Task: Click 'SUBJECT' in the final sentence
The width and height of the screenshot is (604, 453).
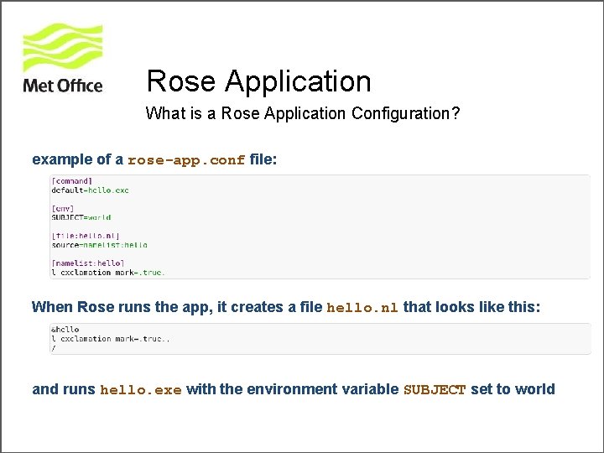Action: (x=435, y=390)
